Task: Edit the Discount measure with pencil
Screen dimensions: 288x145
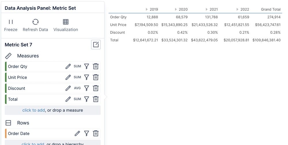Action: 68,88
